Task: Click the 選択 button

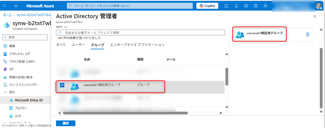Action: 65,123
